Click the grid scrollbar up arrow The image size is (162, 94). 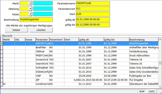click(160, 39)
